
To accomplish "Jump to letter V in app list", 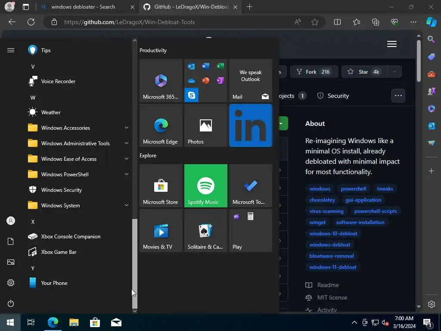I will tap(33, 67).
